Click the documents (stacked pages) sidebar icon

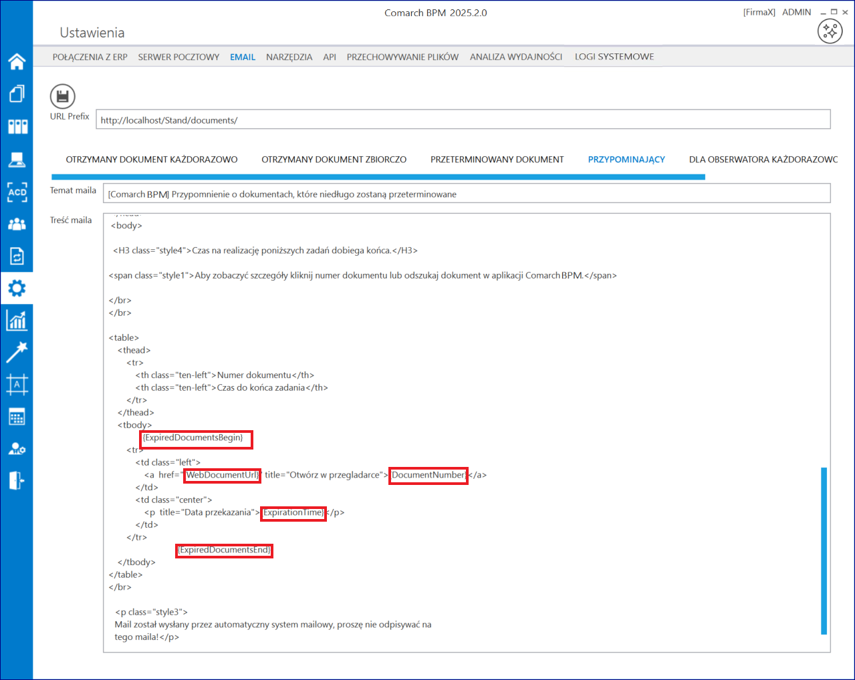[17, 94]
